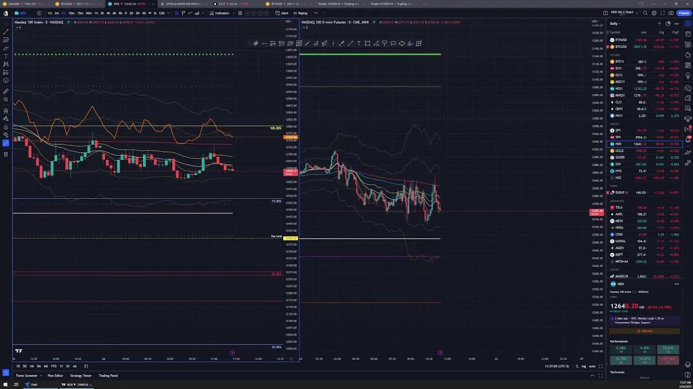693x389 pixels.
Task: Switch to UVOLQ+ADVN.NQ browser tab
Action: (x=184, y=4)
